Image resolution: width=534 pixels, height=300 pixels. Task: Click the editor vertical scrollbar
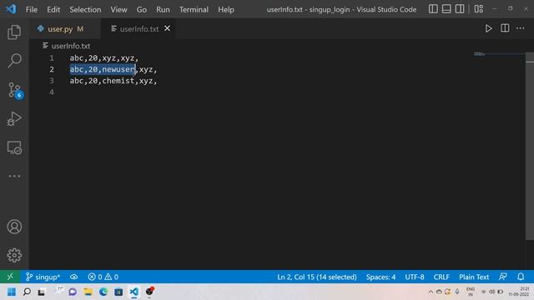coord(530,147)
